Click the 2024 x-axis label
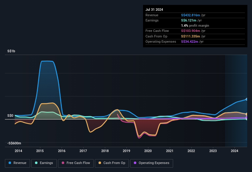The width and height of the screenshot is (252, 172). click(235, 151)
